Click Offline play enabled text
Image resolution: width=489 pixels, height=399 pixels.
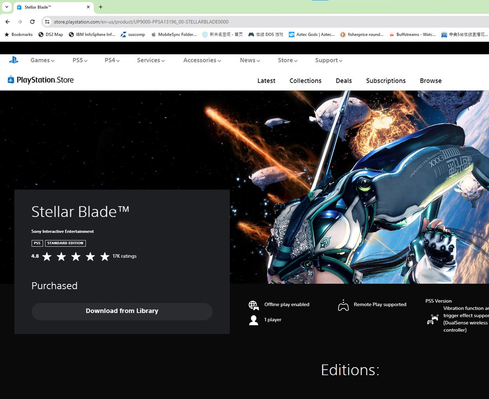287,304
